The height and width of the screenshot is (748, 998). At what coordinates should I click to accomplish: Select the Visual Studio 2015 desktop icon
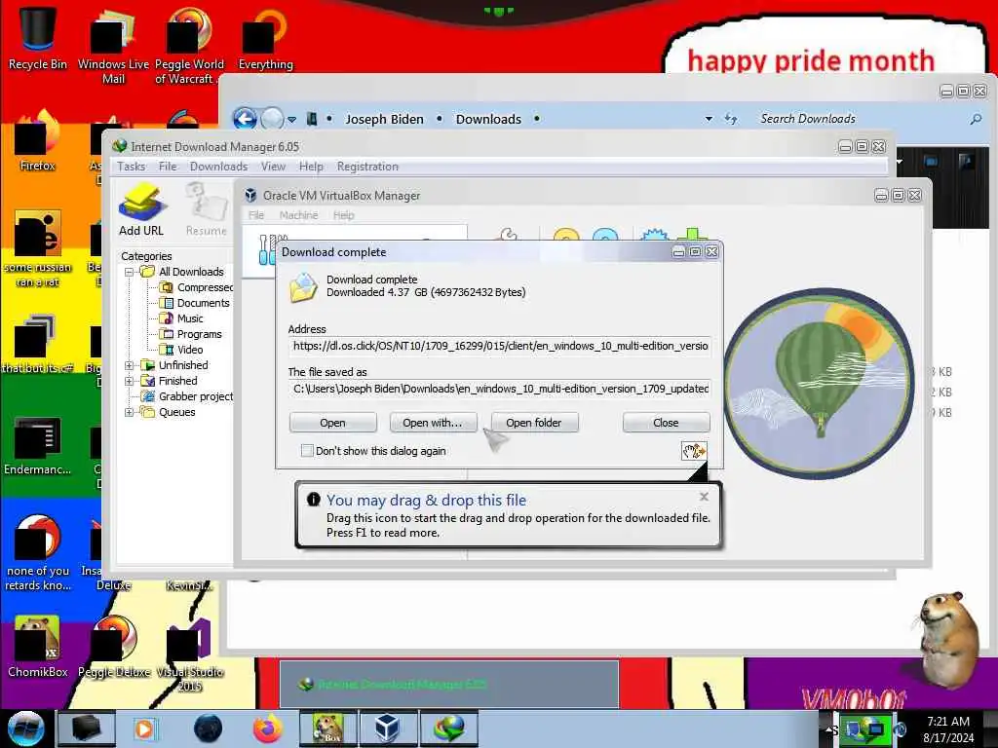pyautogui.click(x=189, y=655)
